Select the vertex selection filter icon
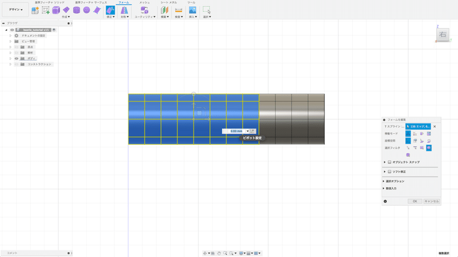 click(408, 148)
